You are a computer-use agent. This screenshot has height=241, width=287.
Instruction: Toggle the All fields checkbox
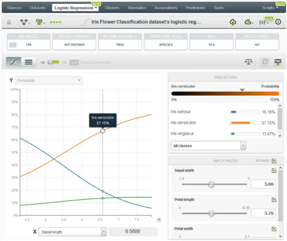pos(274,161)
